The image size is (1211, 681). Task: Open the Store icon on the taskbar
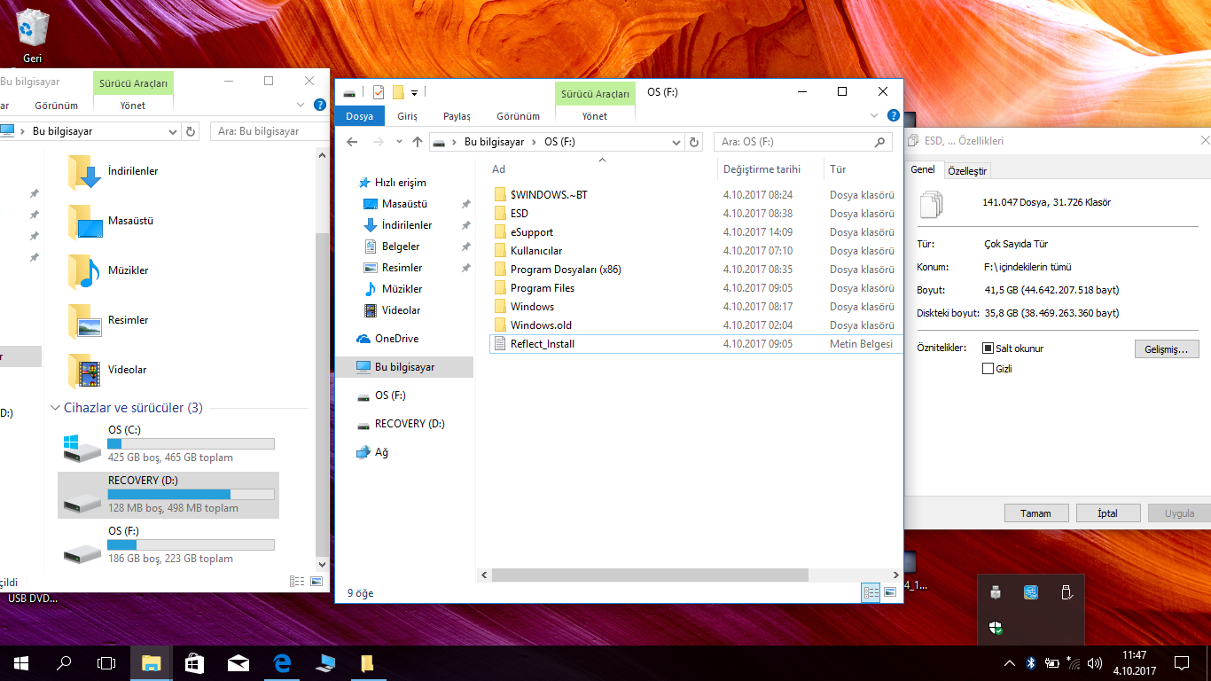point(194,662)
